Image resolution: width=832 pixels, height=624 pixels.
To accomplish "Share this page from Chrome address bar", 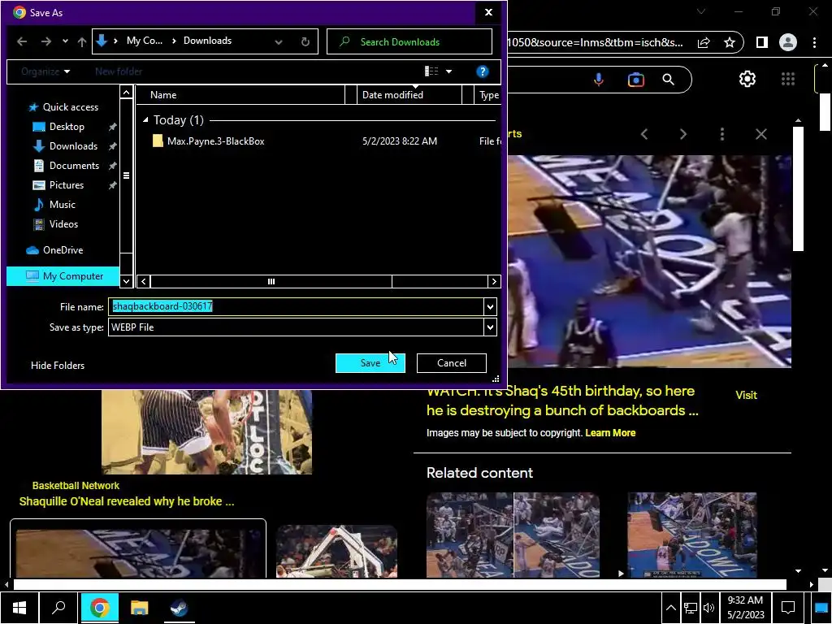I will [x=704, y=42].
